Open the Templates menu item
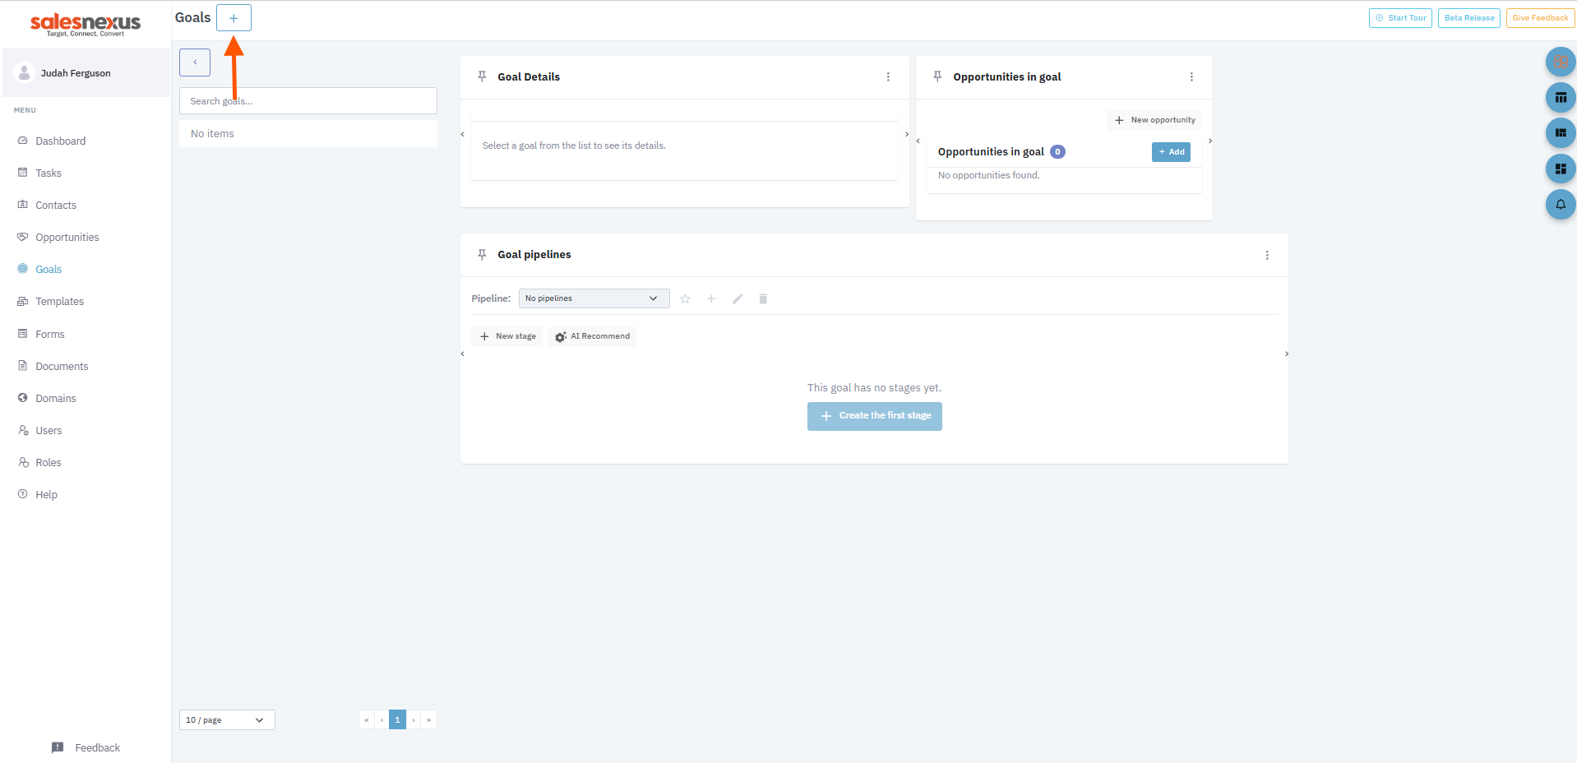The image size is (1577, 763). pyautogui.click(x=59, y=302)
